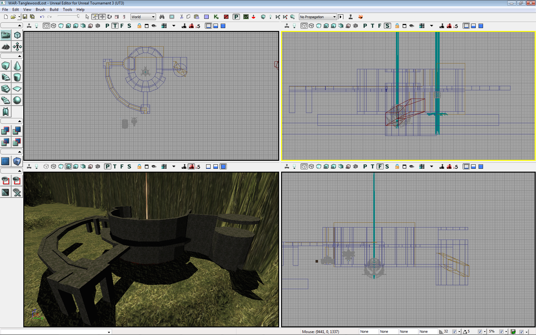Create a Curved staircase brush
The height and width of the screenshot is (335, 536).
tap(6, 77)
